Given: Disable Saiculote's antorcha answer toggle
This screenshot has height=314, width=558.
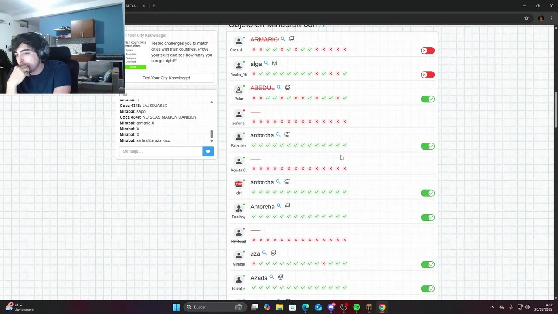Looking at the screenshot, I should tap(428, 146).
